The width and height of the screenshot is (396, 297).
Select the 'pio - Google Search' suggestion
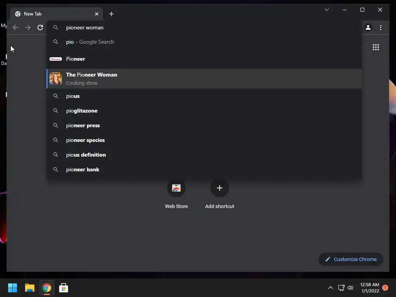pyautogui.click(x=204, y=42)
